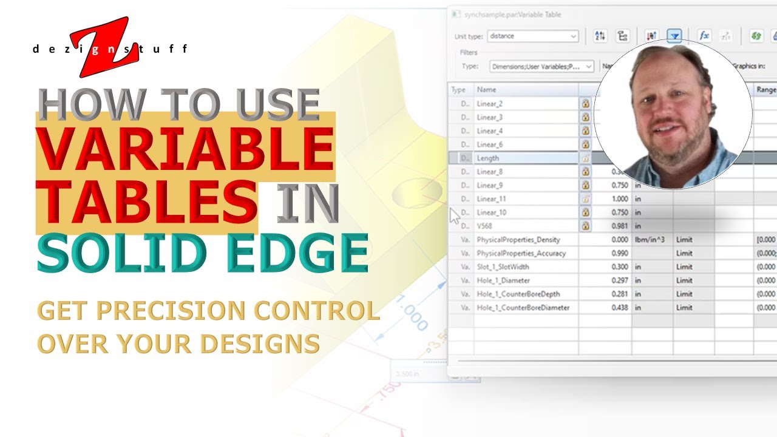Select the Hole_1_Diameter variable name
This screenshot has width=777, height=437.
[503, 280]
